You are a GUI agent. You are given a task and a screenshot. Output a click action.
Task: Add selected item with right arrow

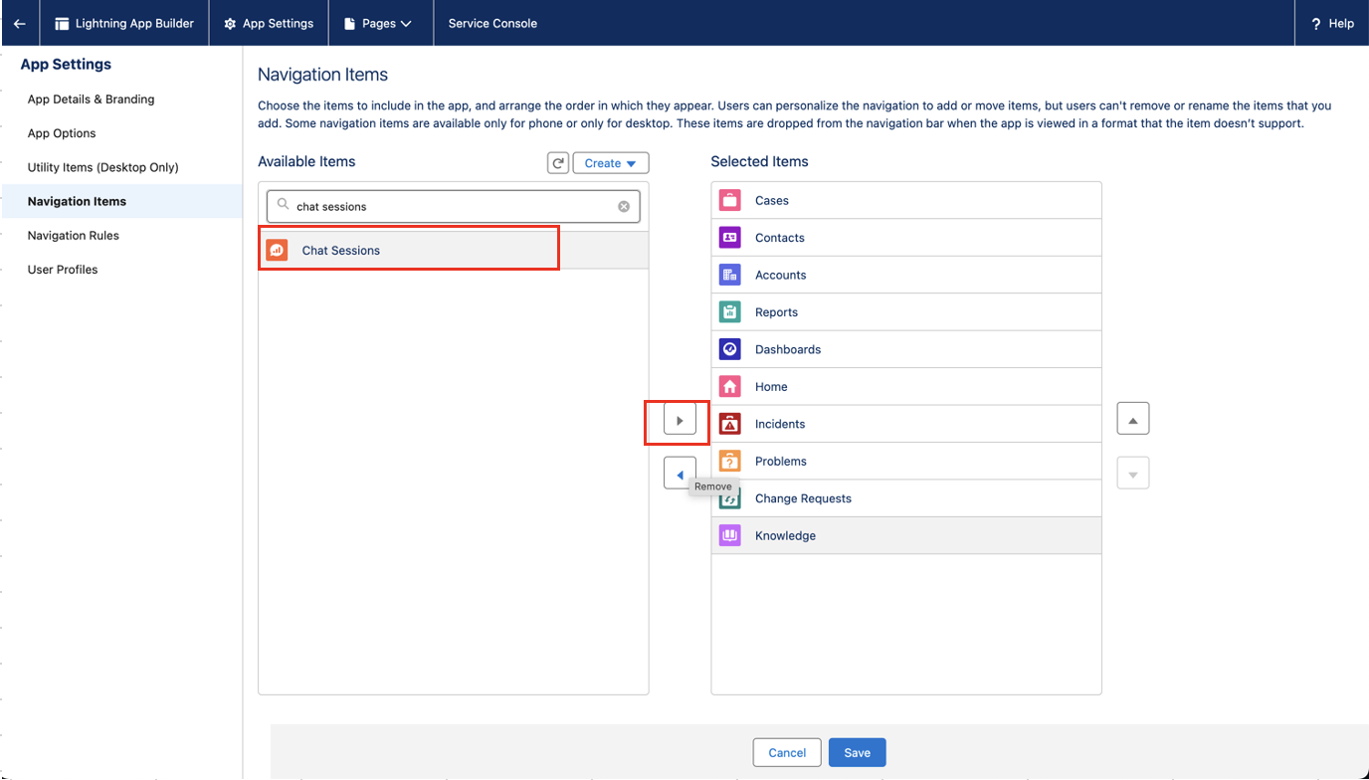[680, 421]
